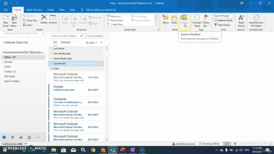Open the Google Critical security alert email
The height and width of the screenshot is (154, 274).
pyautogui.click(x=76, y=89)
